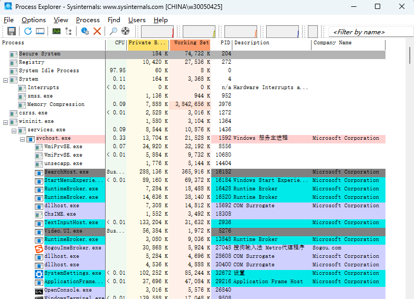Click the Find Window's Process crosshair icon
This screenshot has height=299, width=414.
pyautogui.click(x=126, y=31)
